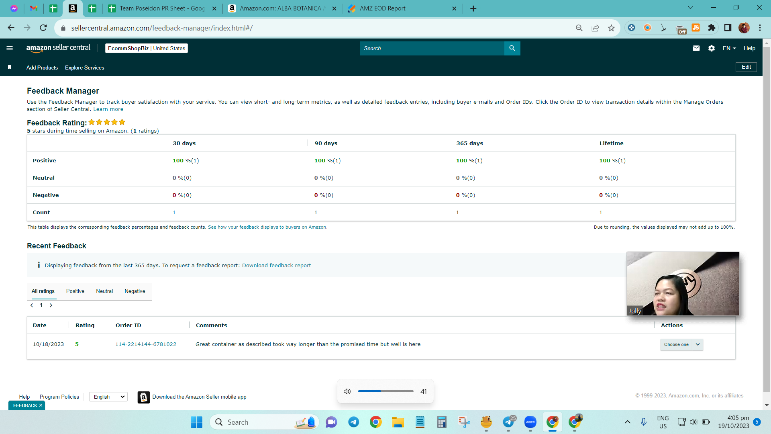Open the Windows Start menu
The image size is (771, 434).
196,422
